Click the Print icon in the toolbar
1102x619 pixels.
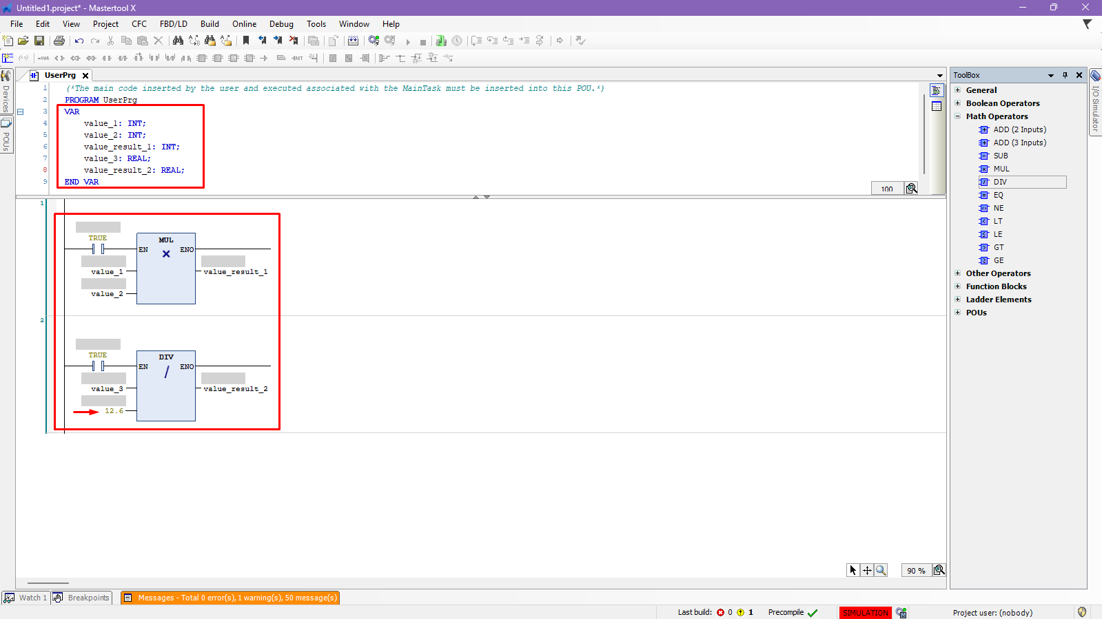pos(59,41)
